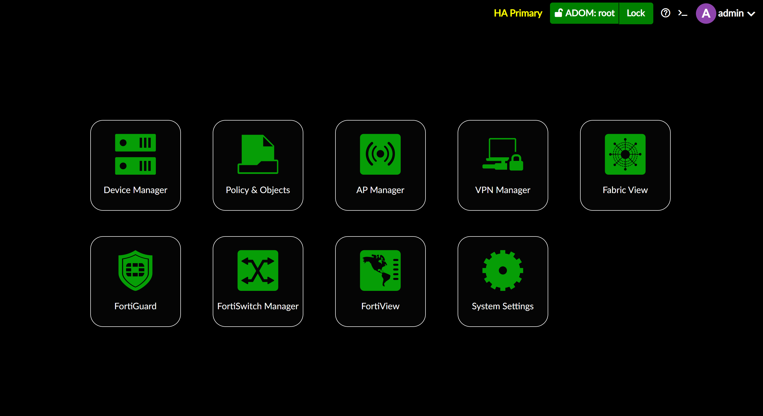Click the System Settings label text
The image size is (763, 416).
503,306
